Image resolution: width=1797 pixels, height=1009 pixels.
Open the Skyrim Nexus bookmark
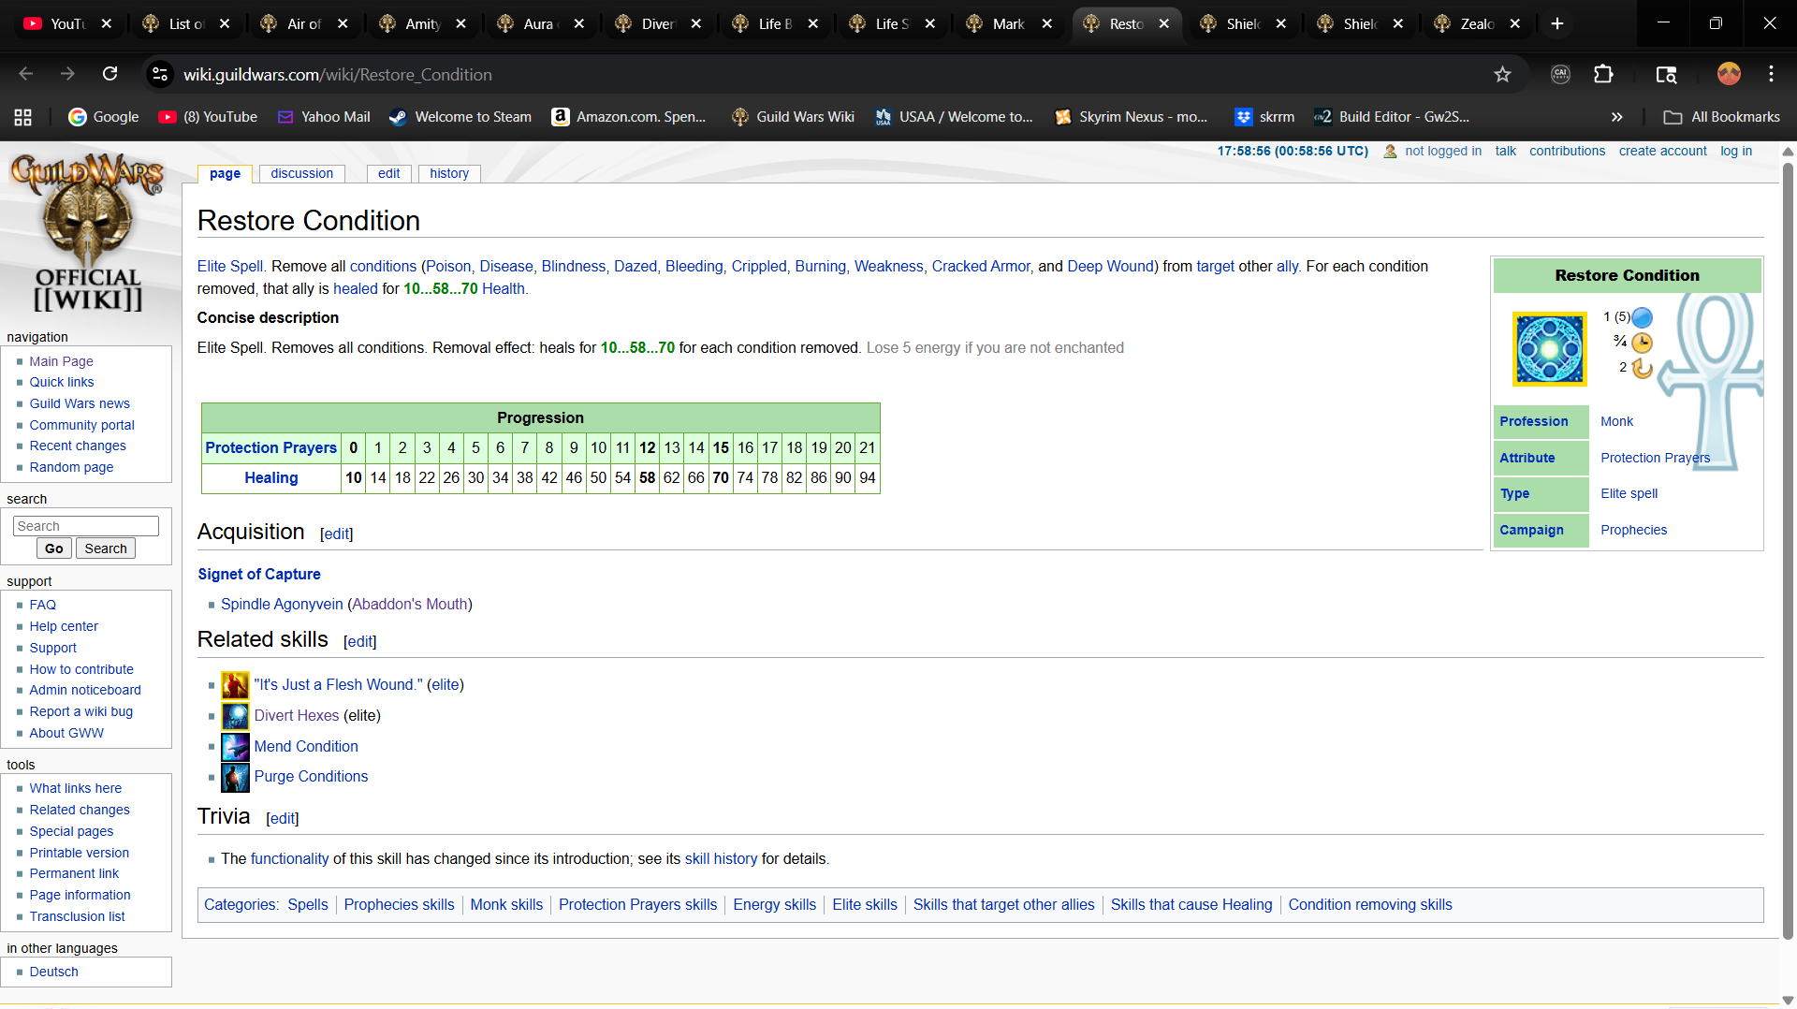click(1132, 117)
